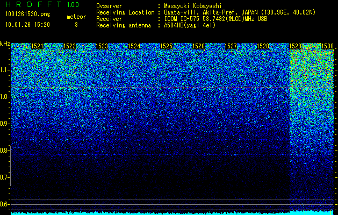
Task: Click the HROFFT title text
Action: tap(33, 4)
